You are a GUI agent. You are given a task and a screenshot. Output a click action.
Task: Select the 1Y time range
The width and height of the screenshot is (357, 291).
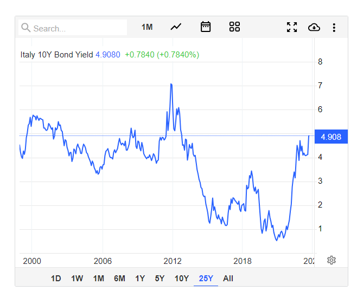click(140, 279)
